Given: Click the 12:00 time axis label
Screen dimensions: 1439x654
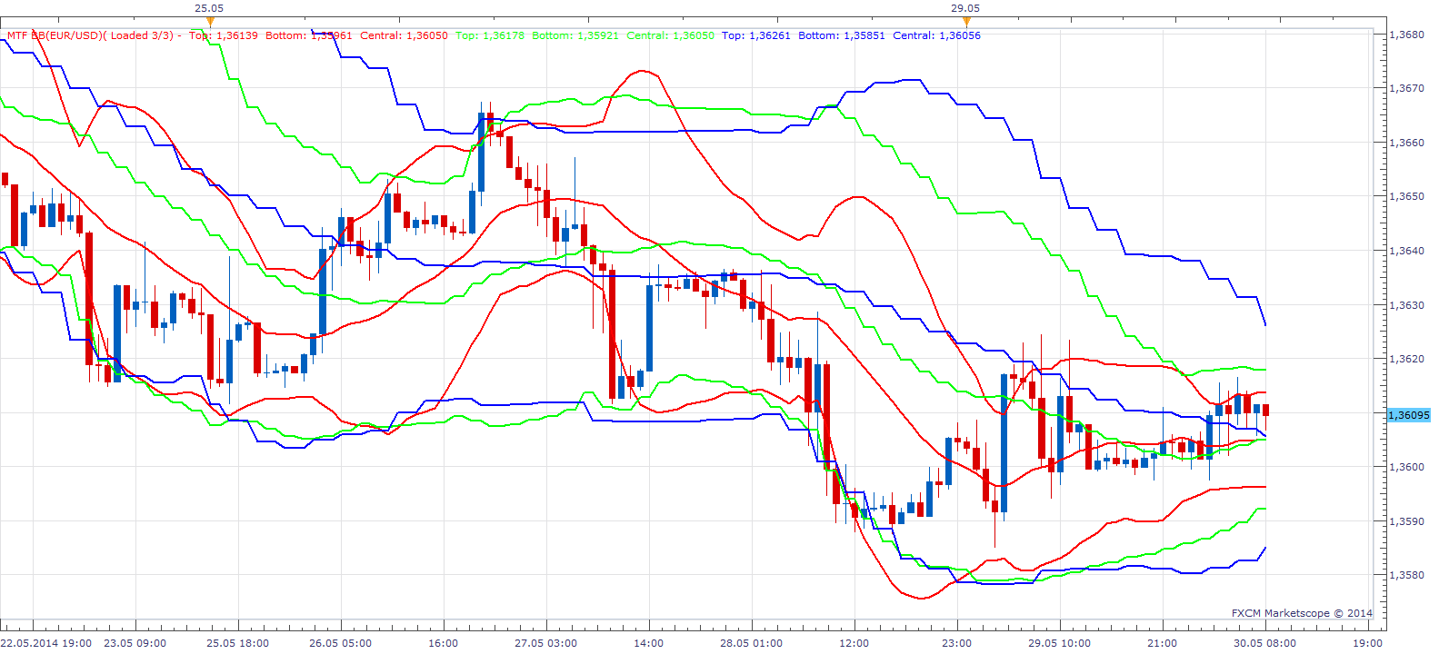Looking at the screenshot, I should (x=854, y=643).
